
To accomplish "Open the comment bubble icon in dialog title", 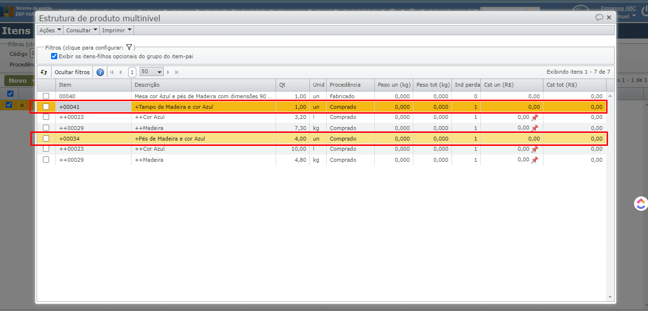I will click(x=599, y=17).
